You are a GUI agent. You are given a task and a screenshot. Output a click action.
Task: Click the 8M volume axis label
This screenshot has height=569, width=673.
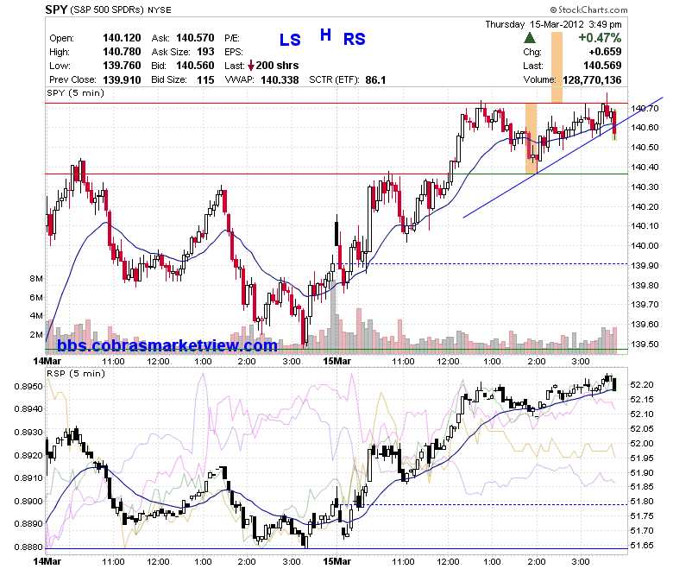[36, 278]
